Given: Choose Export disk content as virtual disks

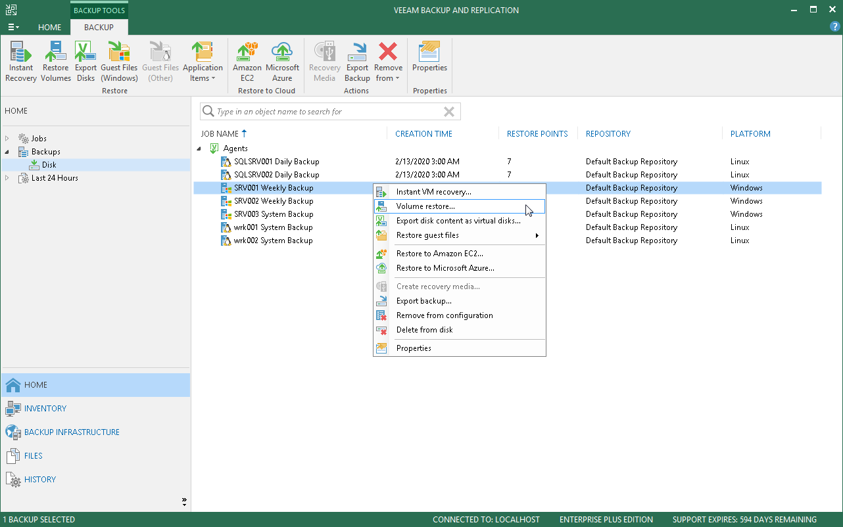Looking at the screenshot, I should 460,221.
